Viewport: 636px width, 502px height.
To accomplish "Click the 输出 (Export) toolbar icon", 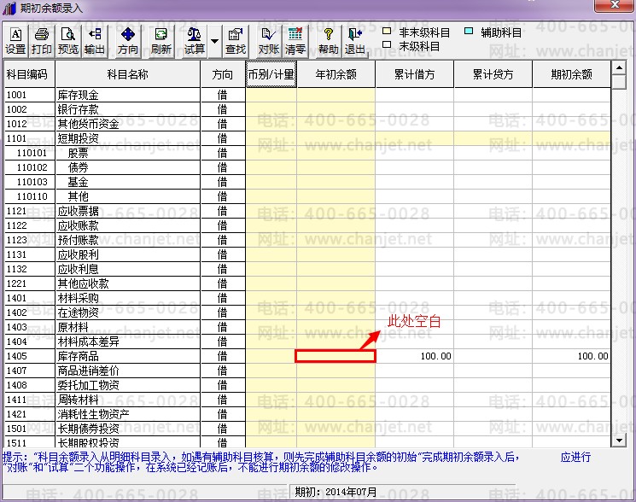I will 95,41.
